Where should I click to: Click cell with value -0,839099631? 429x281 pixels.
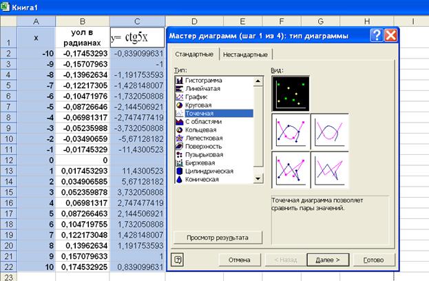(137, 53)
